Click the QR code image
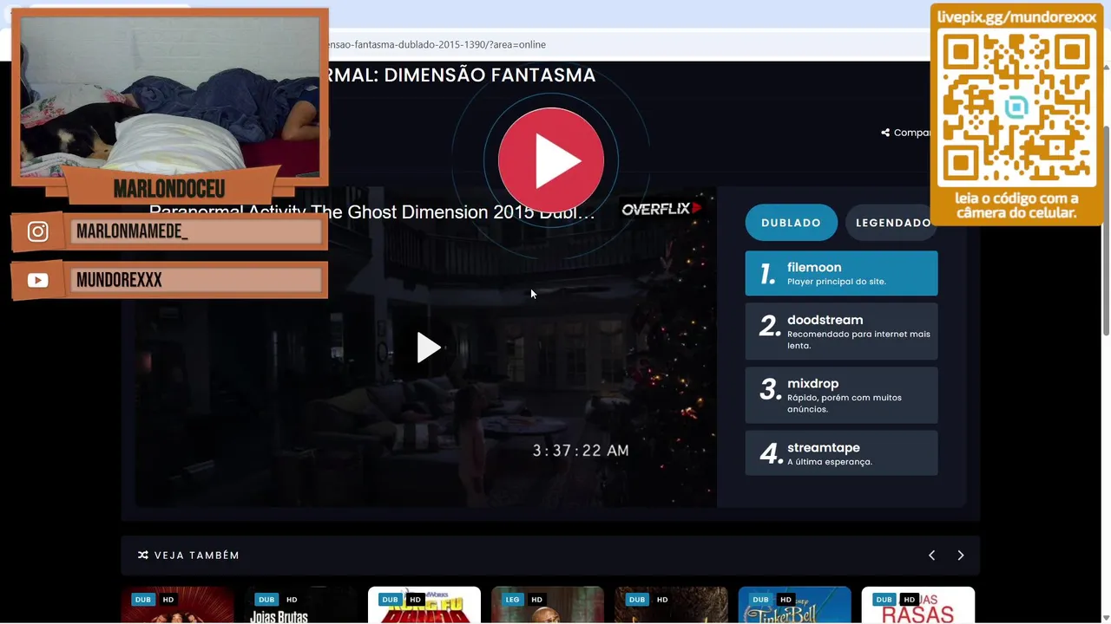The height and width of the screenshot is (624, 1111). click(1016, 107)
